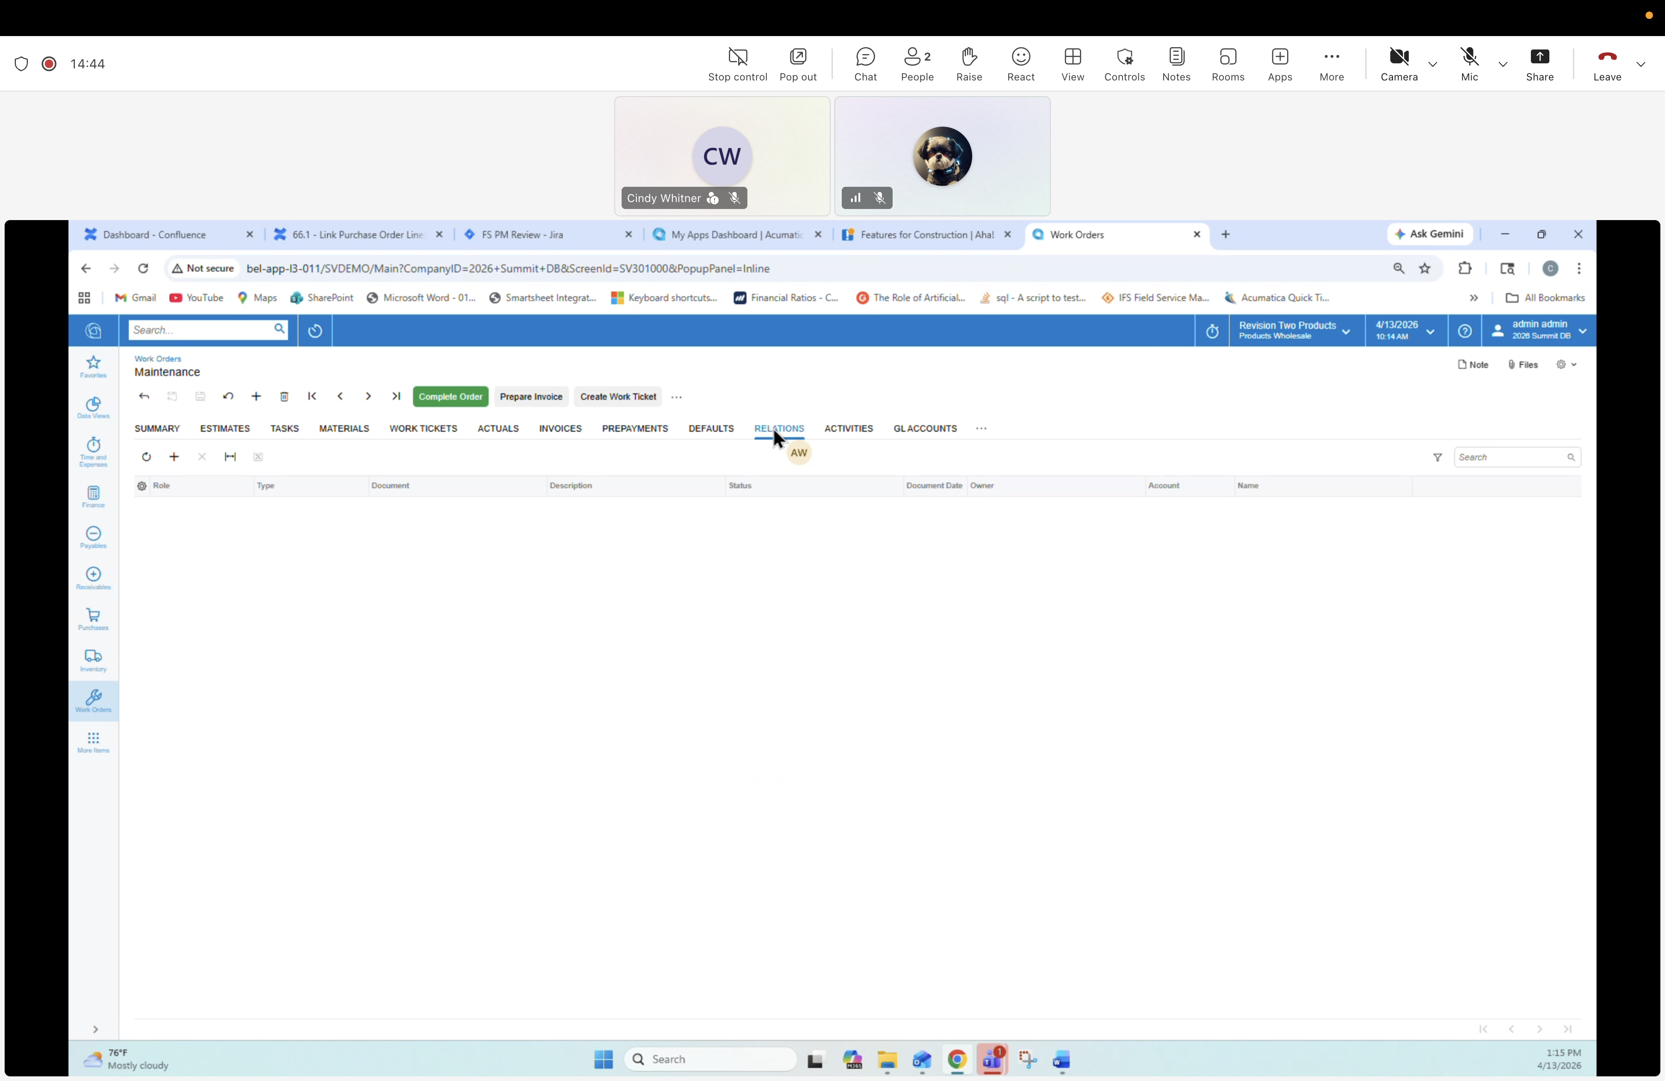
Task: Enable the Camera in the meeting toolbar
Action: [1399, 63]
